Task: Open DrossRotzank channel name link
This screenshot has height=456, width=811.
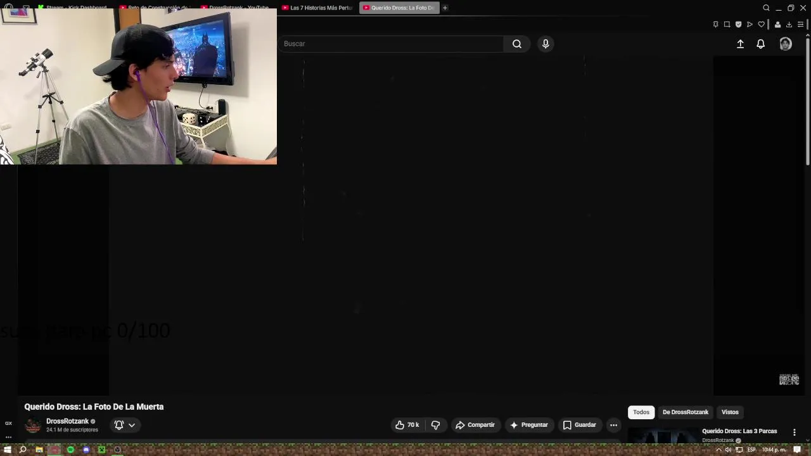Action: pos(67,421)
